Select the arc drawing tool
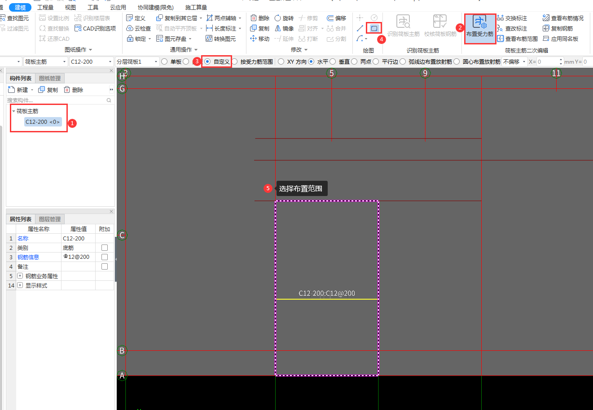593x410 pixels. pyautogui.click(x=360, y=39)
